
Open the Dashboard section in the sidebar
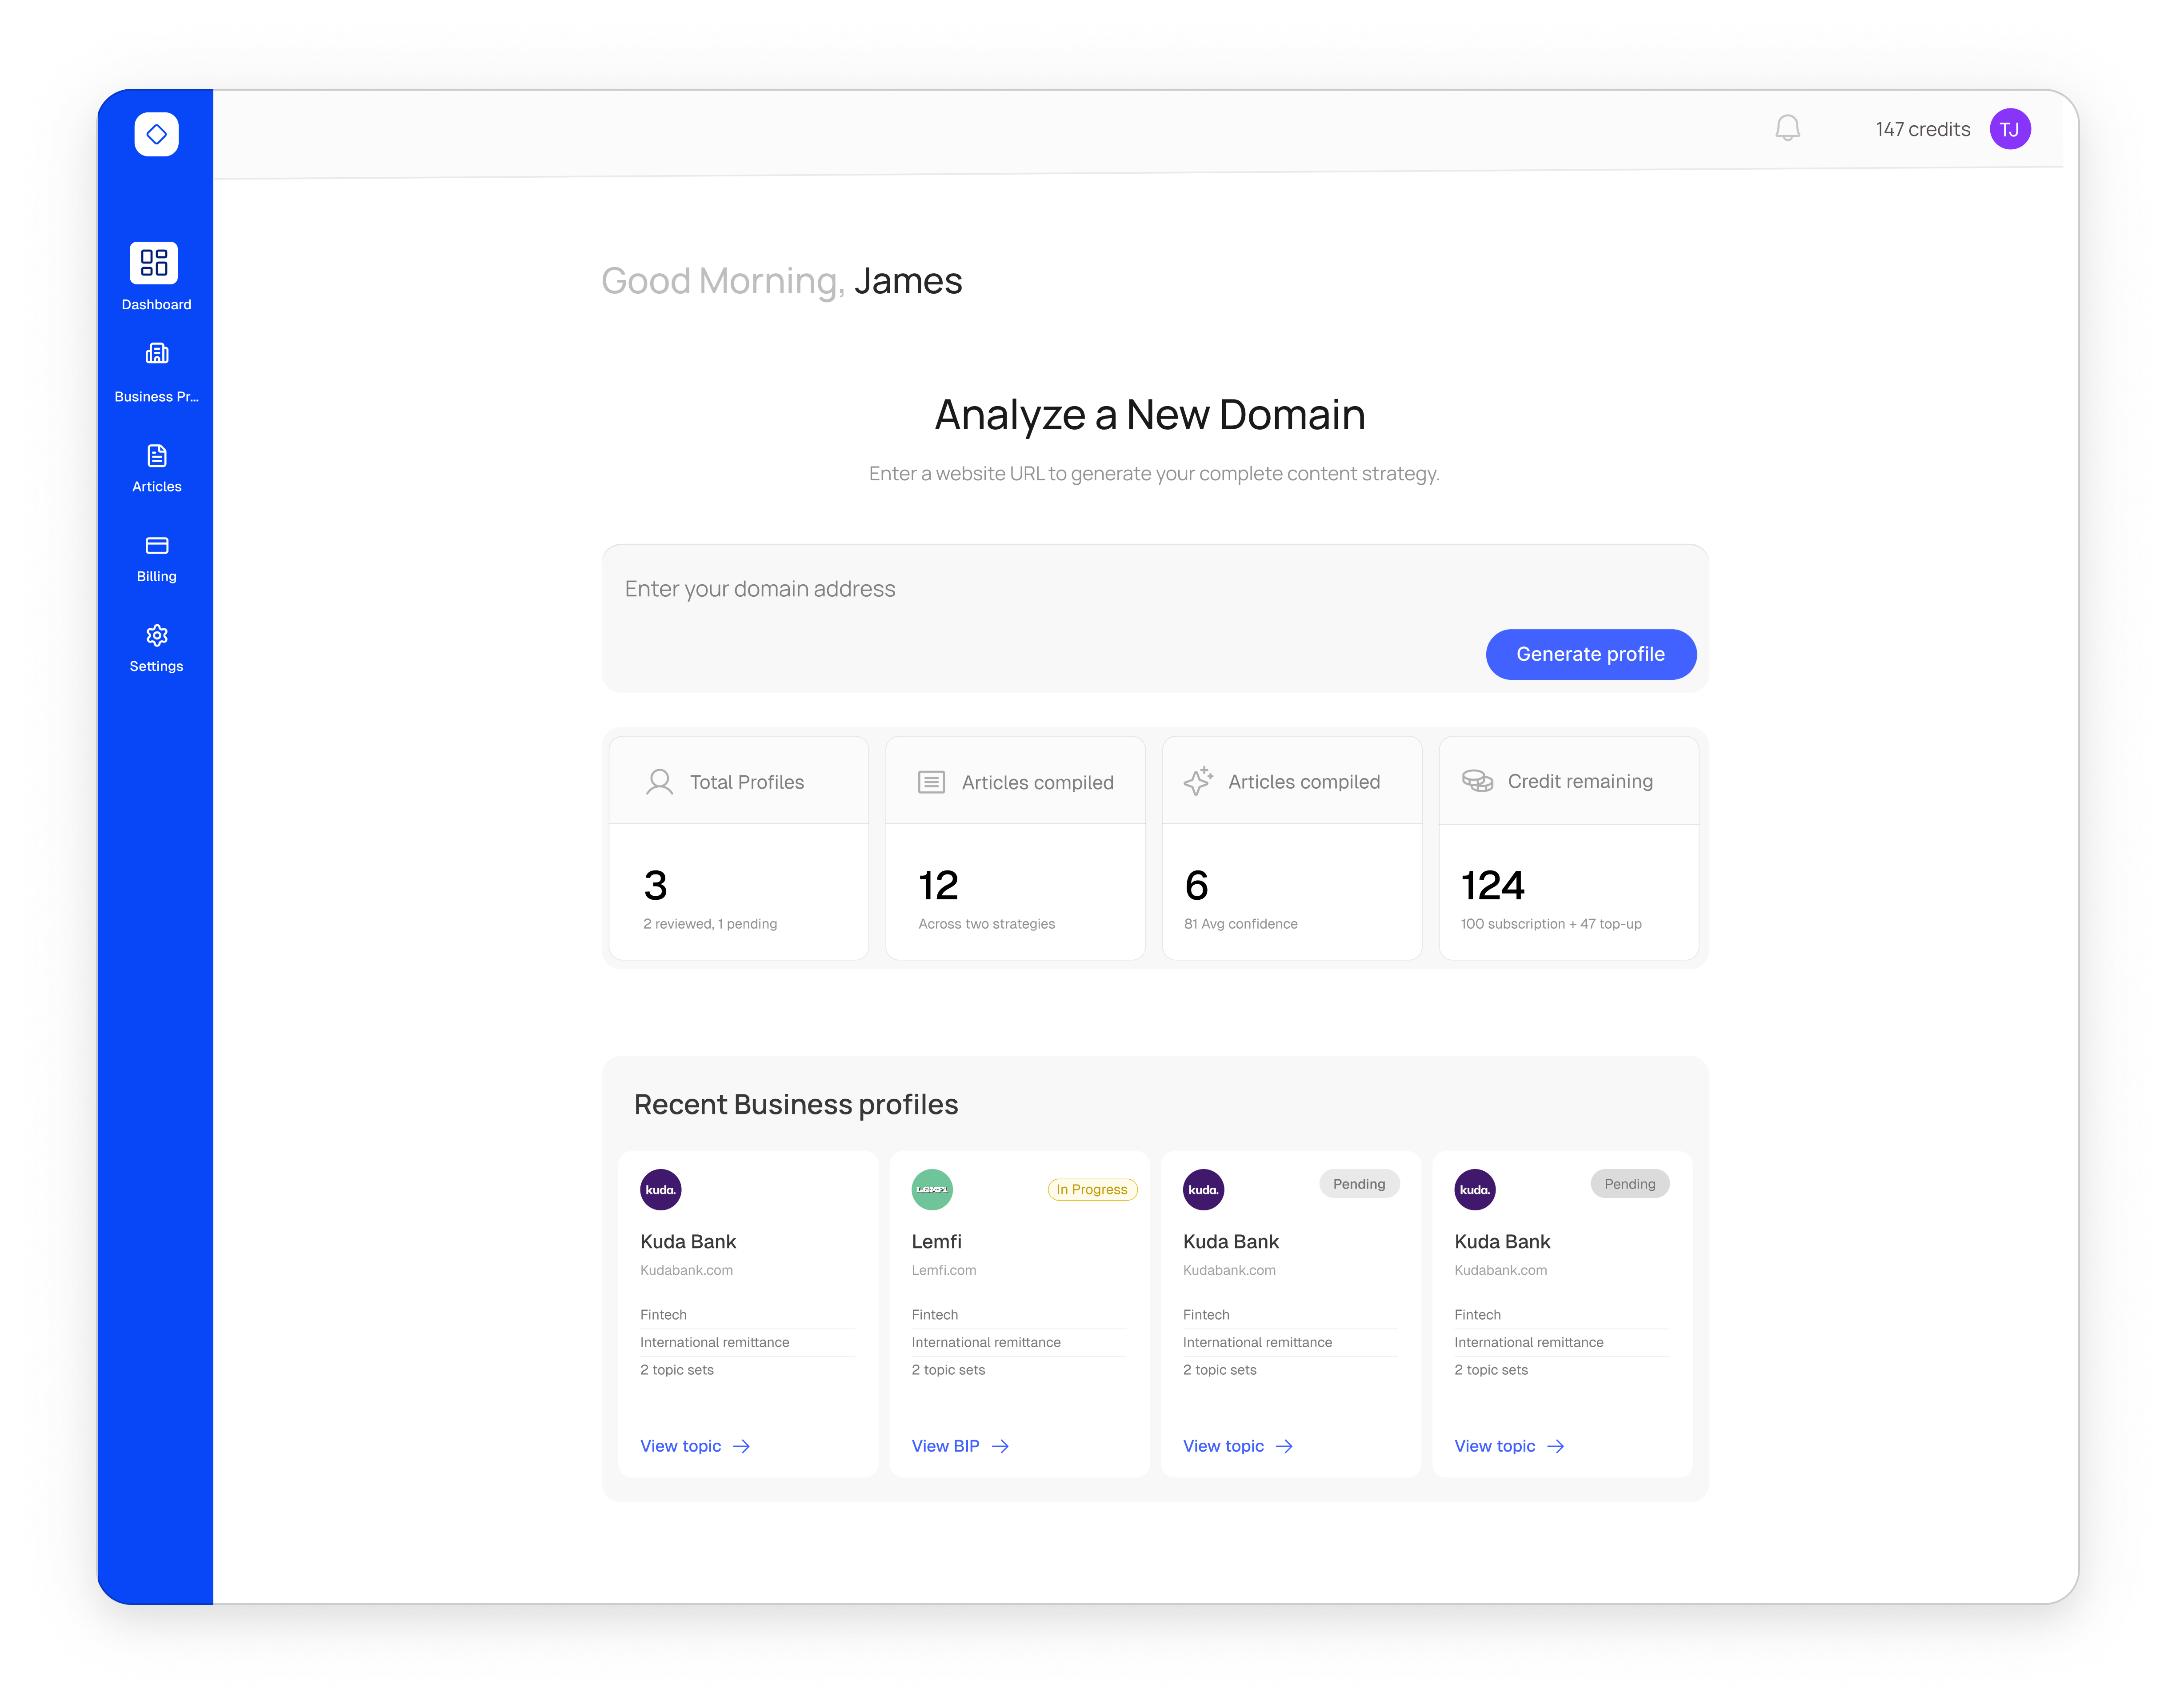click(156, 275)
